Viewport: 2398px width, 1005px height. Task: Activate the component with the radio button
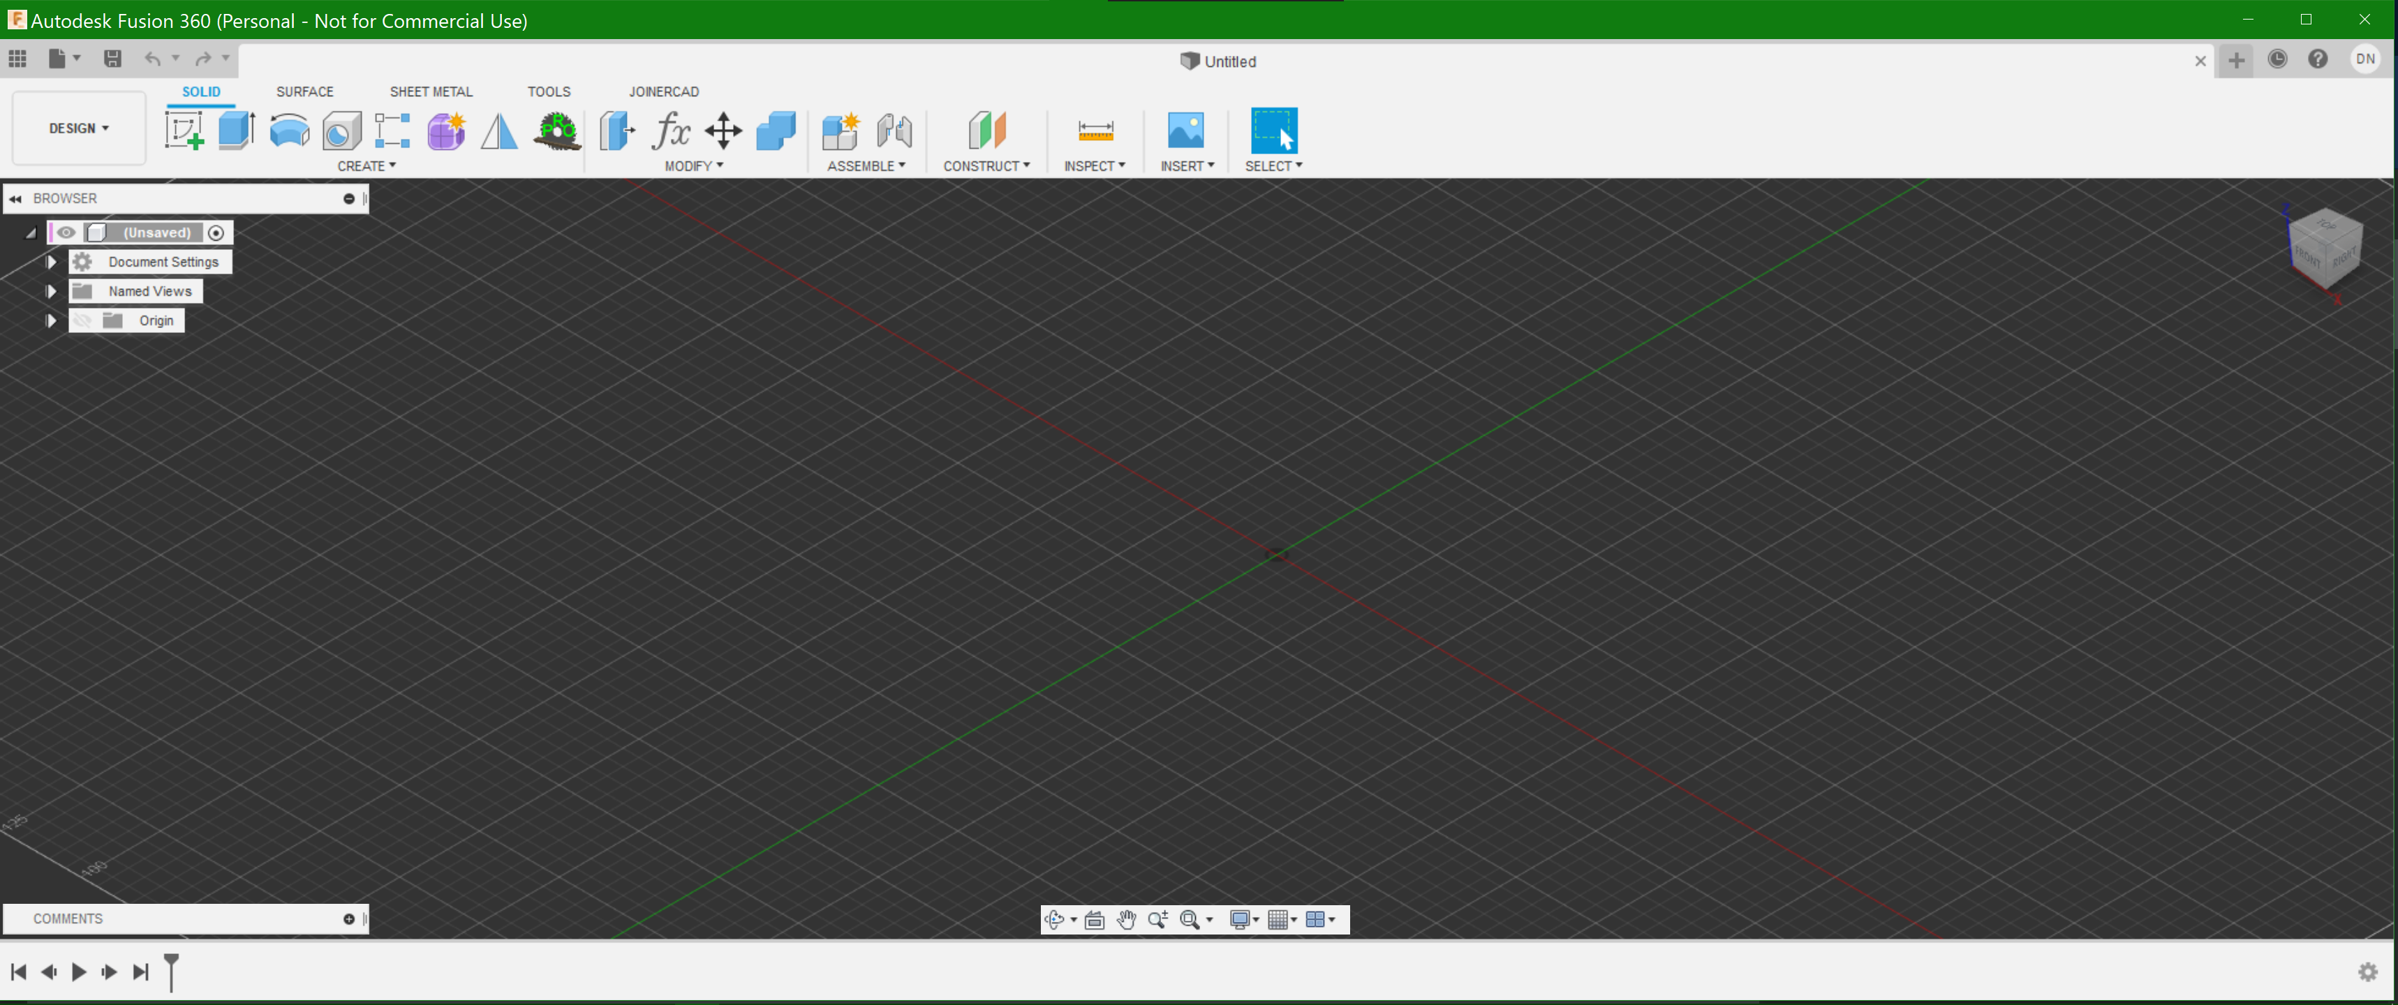216,232
